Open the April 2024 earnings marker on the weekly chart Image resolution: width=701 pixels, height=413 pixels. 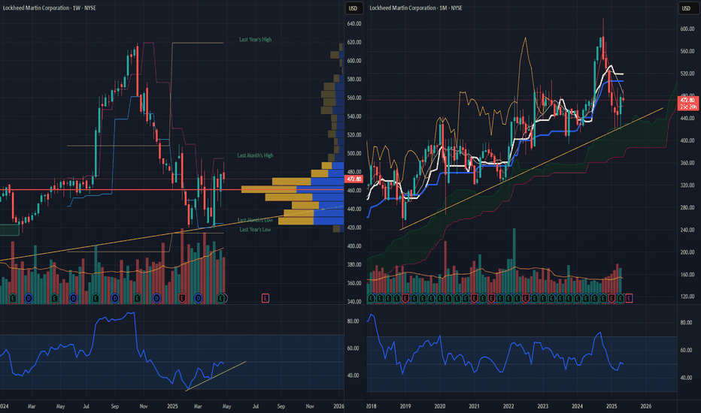point(55,298)
